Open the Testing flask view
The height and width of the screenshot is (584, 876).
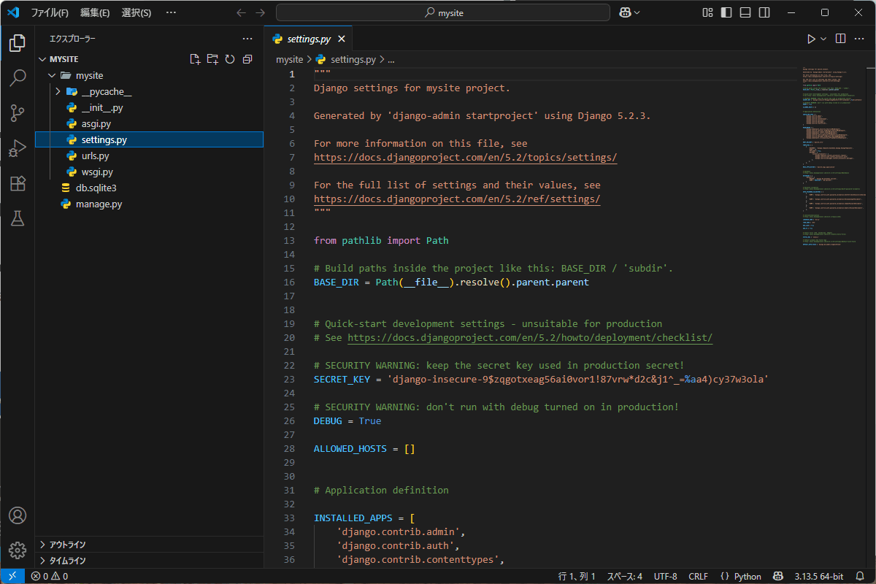pos(18,218)
